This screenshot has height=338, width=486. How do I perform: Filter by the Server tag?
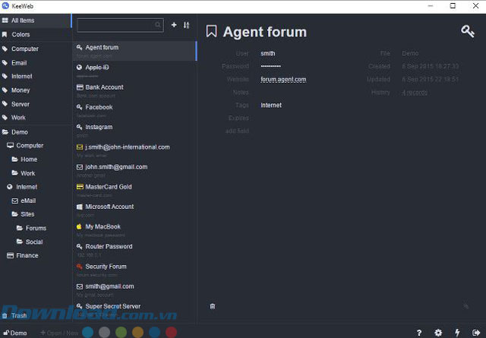(x=36, y=104)
